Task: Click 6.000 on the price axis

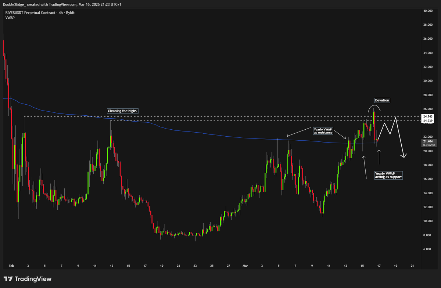Action: coord(427,249)
